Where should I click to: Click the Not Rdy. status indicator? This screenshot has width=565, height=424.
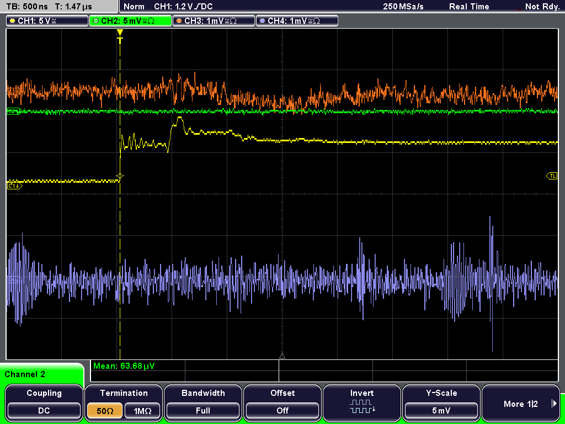542,7
